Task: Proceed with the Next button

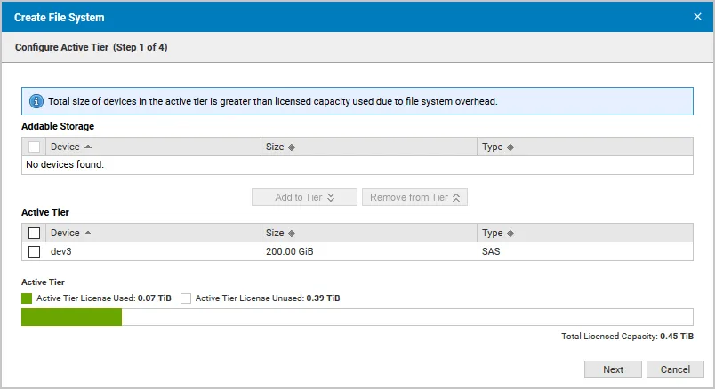Action: (x=613, y=369)
